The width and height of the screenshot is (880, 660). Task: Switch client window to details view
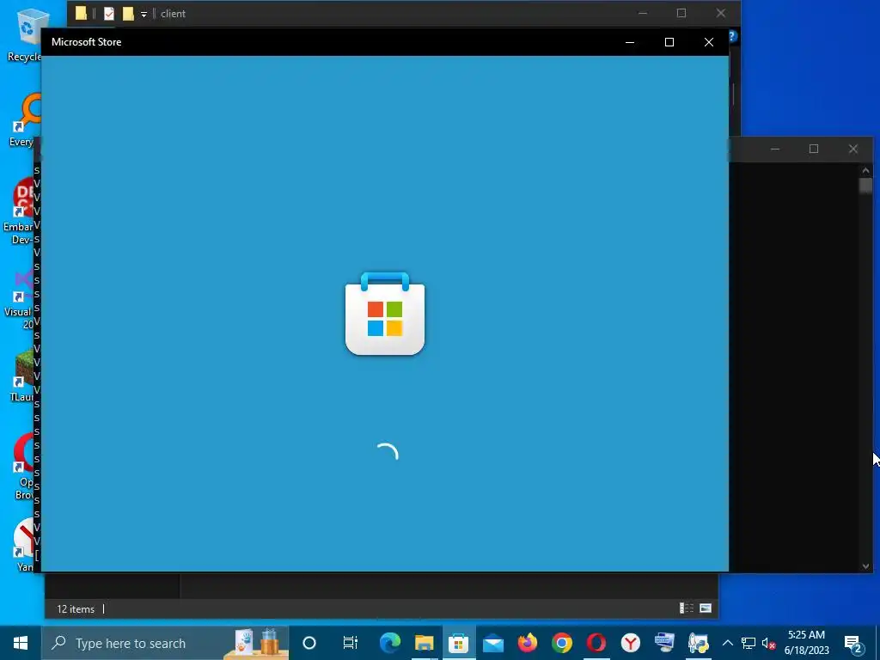tap(687, 608)
